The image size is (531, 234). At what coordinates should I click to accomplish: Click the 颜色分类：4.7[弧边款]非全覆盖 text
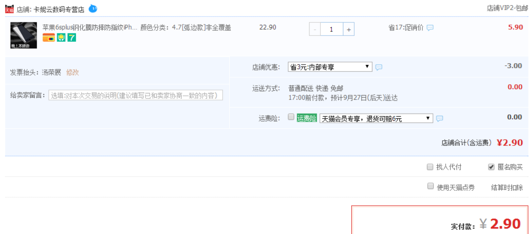186,27
